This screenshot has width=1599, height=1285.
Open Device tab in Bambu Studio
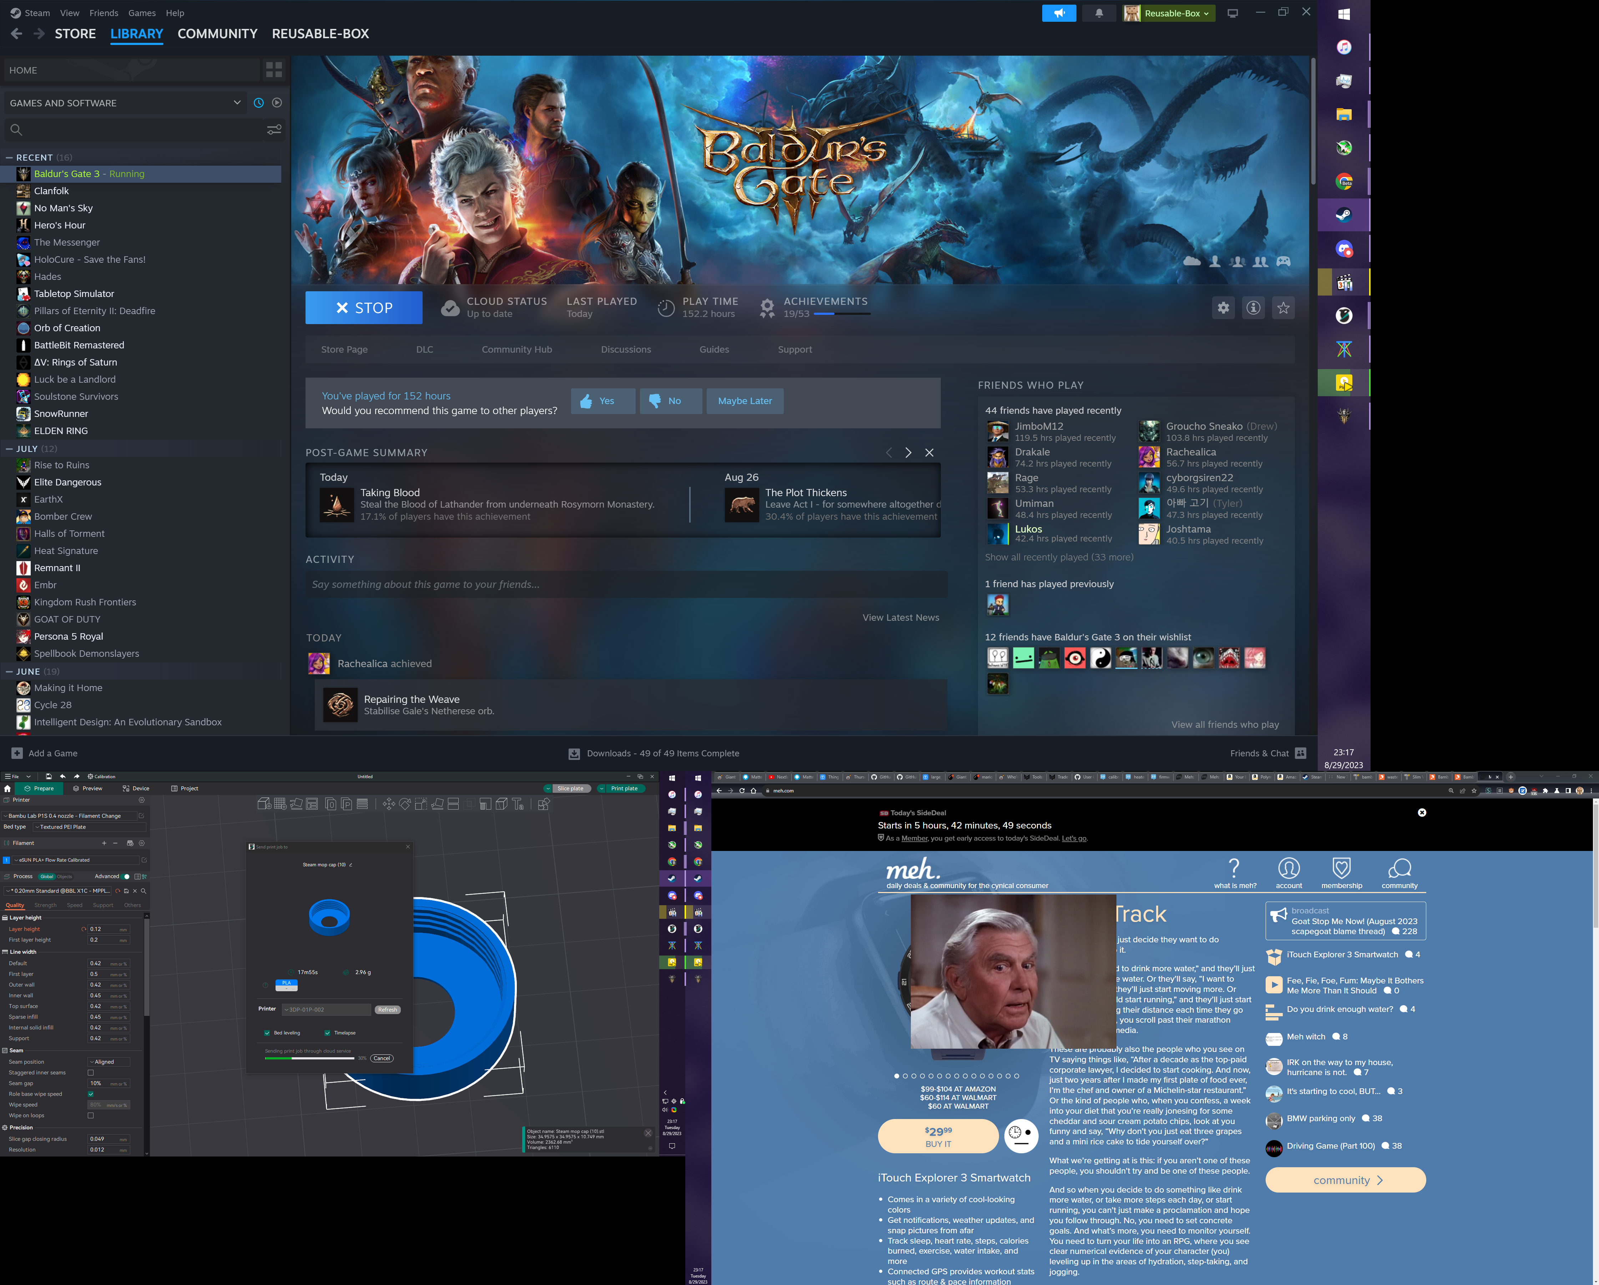click(136, 788)
